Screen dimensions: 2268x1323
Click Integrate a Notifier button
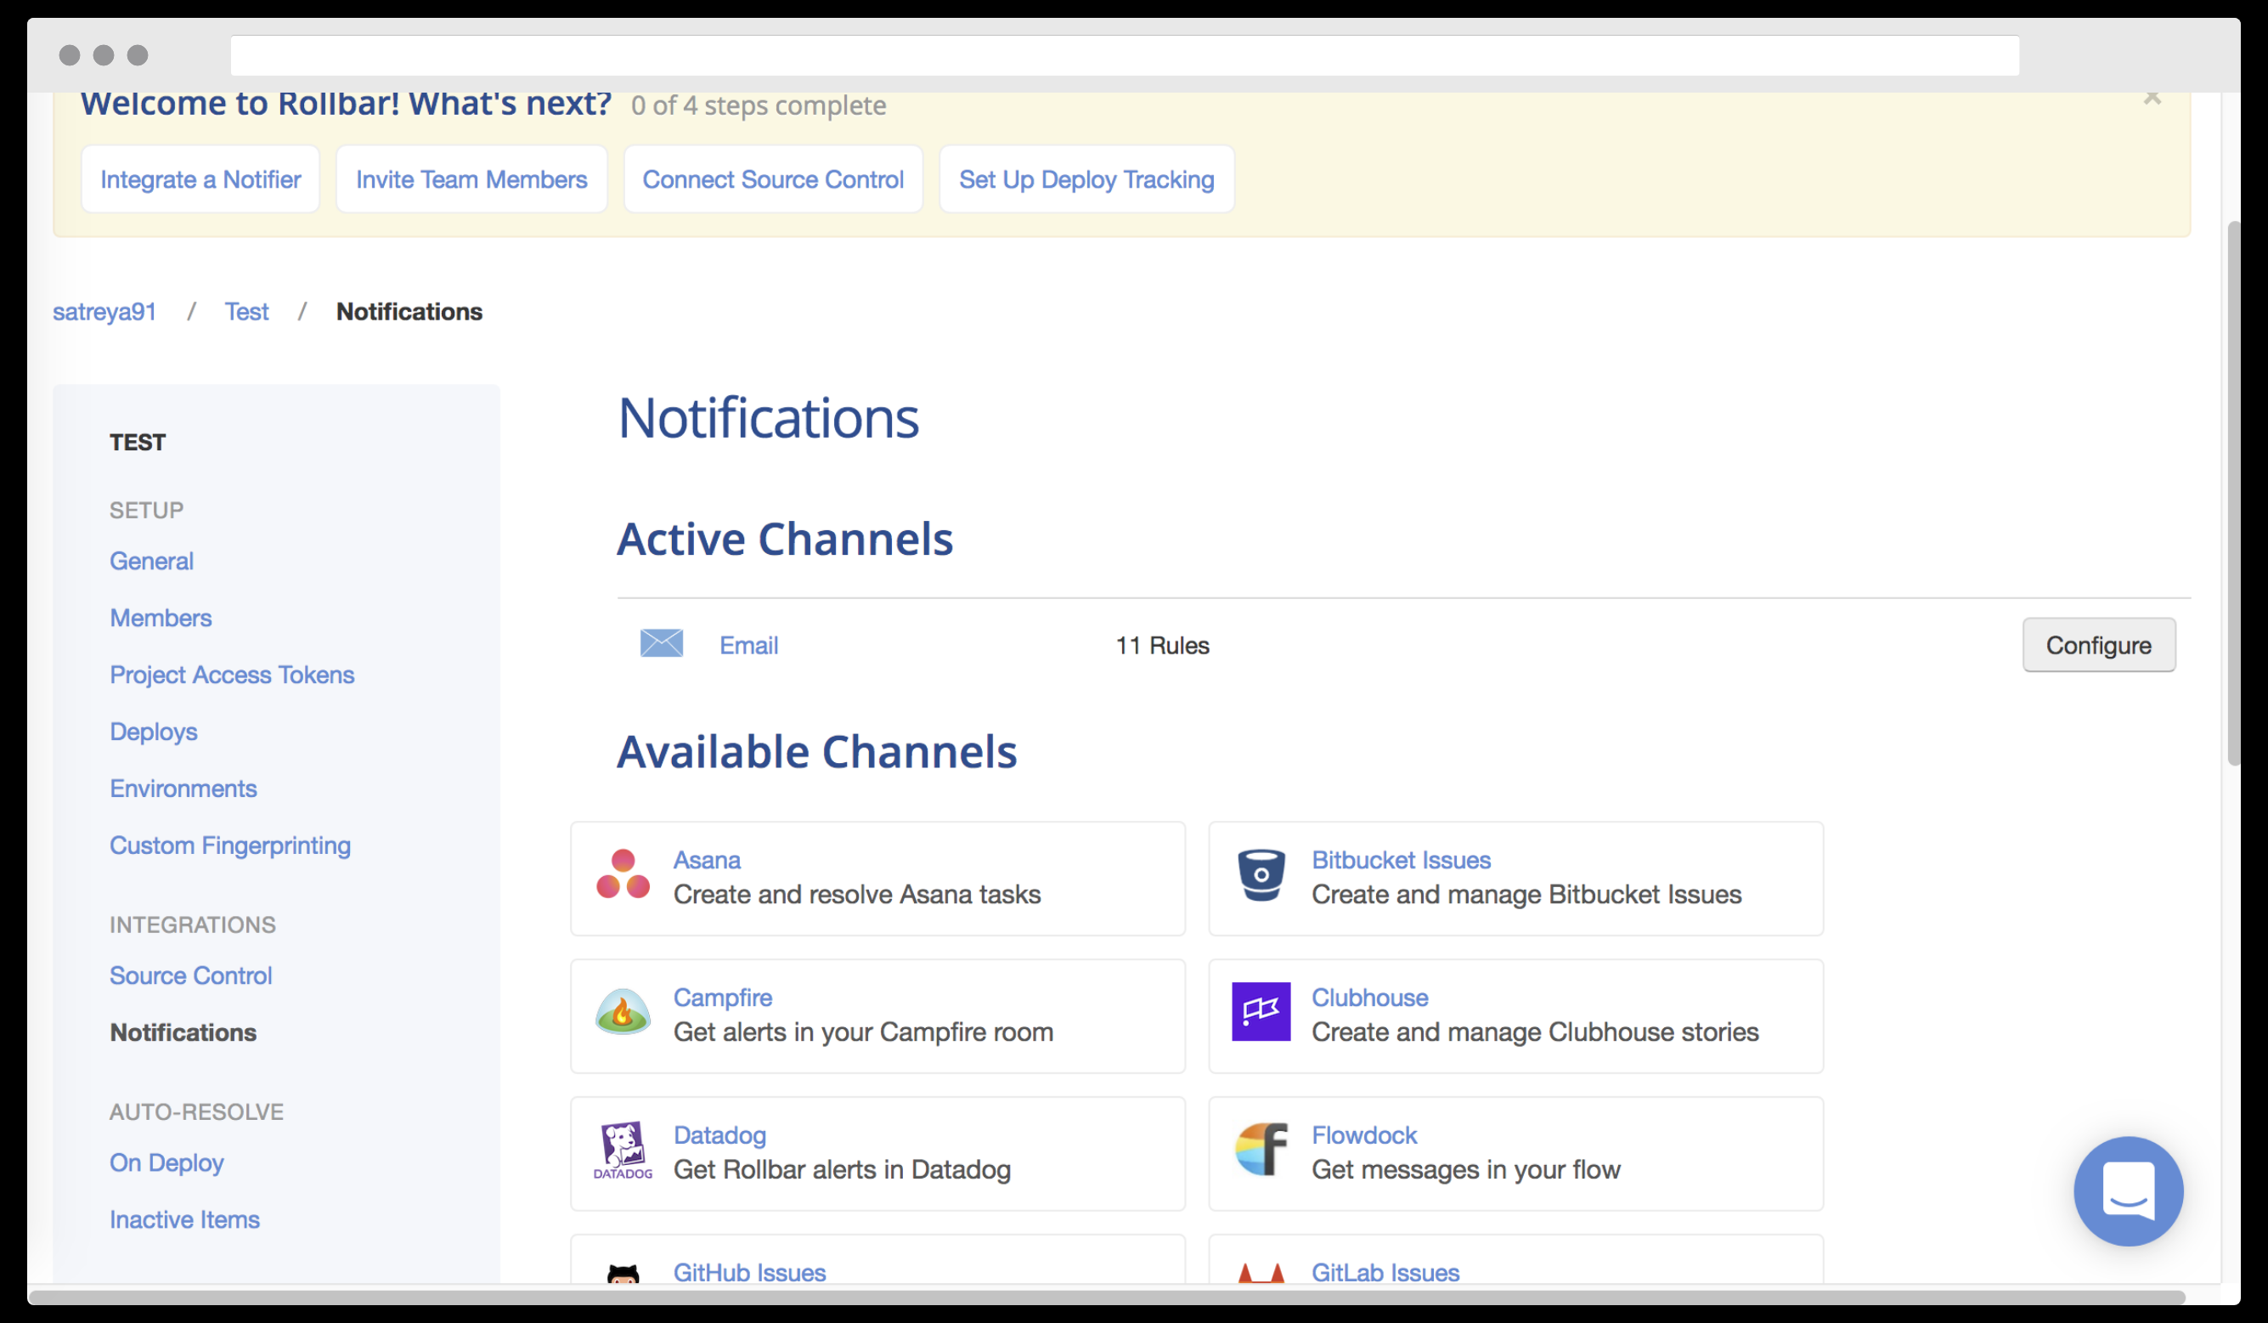pyautogui.click(x=200, y=179)
